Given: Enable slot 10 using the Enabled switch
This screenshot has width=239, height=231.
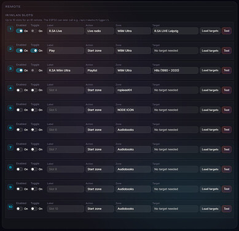Looking at the screenshot, I should [x=20, y=209].
